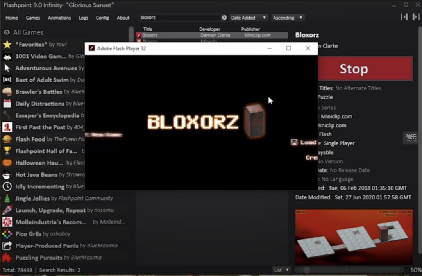Open the Bloxorz screenshot thumbnail

click(x=354, y=237)
